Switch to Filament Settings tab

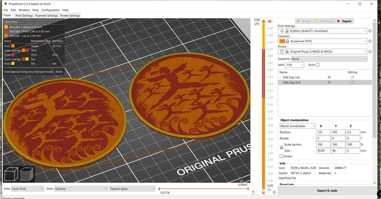(x=46, y=16)
